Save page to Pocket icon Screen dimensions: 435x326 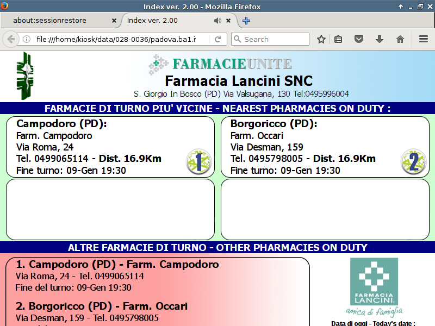pyautogui.click(x=359, y=39)
